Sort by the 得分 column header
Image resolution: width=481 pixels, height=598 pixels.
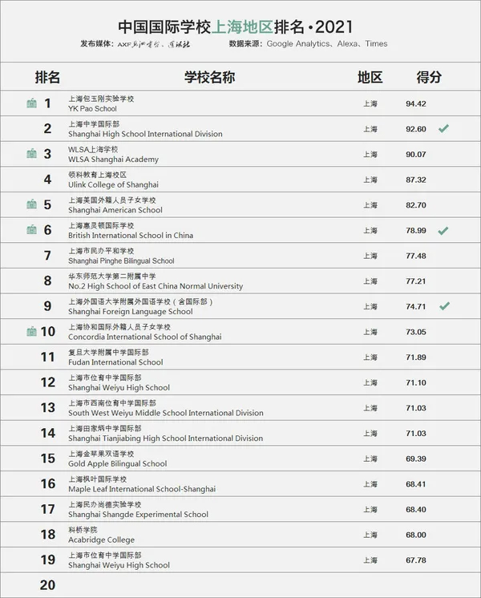(428, 77)
